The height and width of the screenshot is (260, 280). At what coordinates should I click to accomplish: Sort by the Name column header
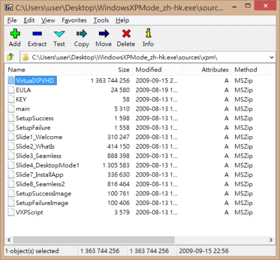click(x=43, y=69)
